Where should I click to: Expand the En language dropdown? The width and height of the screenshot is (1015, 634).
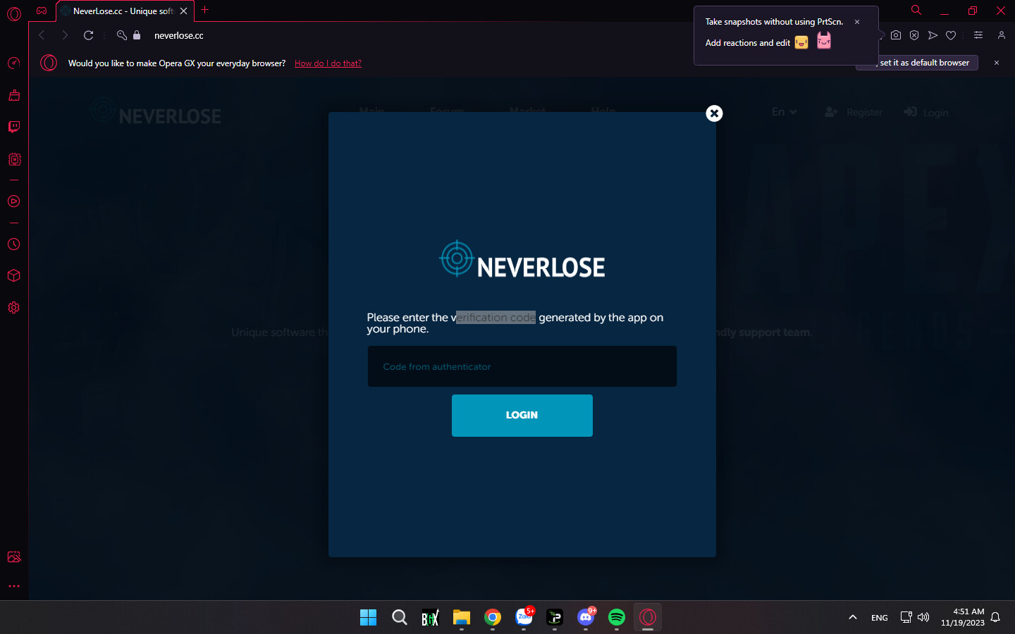[784, 112]
